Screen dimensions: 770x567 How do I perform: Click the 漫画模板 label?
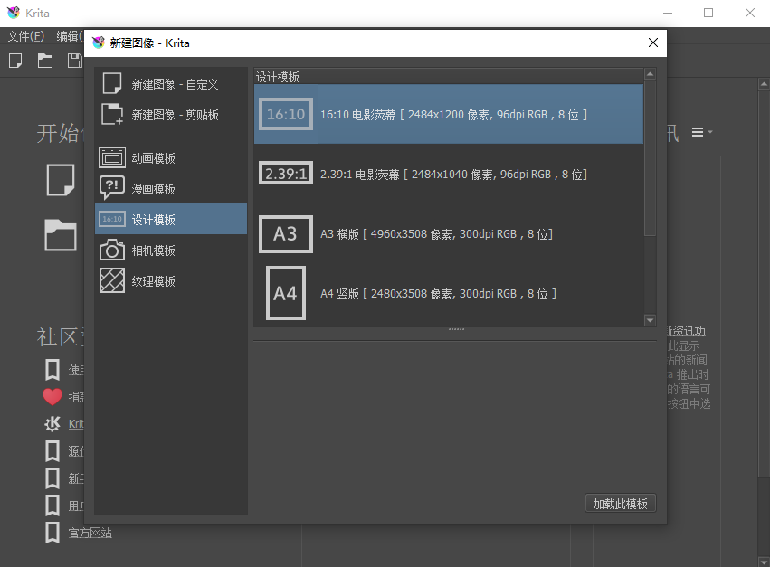pos(153,189)
